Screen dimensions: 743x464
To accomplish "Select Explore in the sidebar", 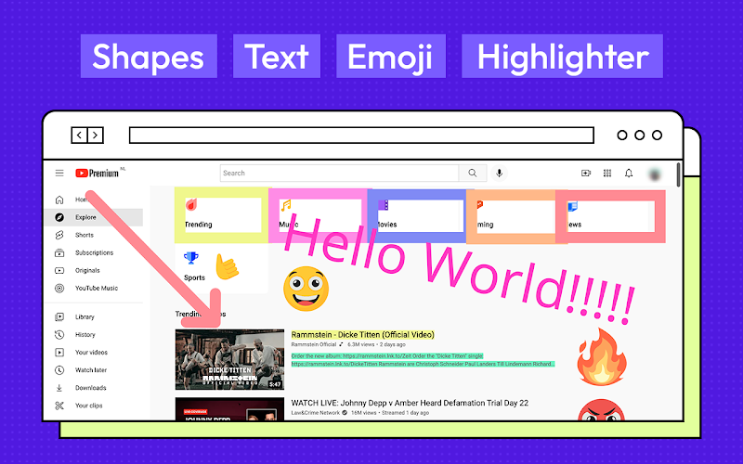I will [x=95, y=217].
